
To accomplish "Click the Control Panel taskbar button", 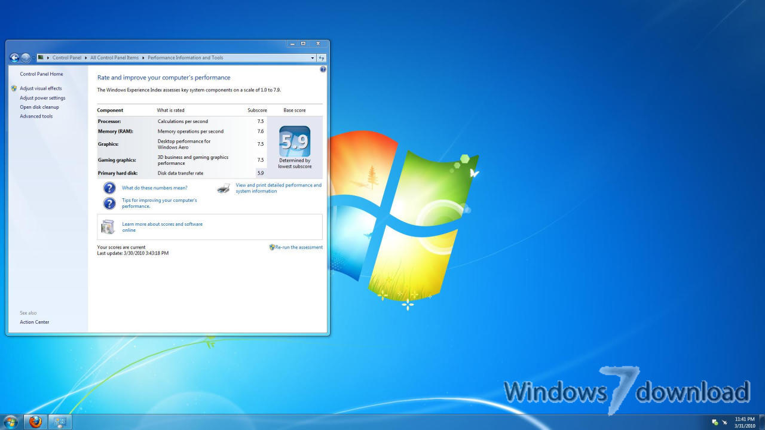I will pos(60,422).
